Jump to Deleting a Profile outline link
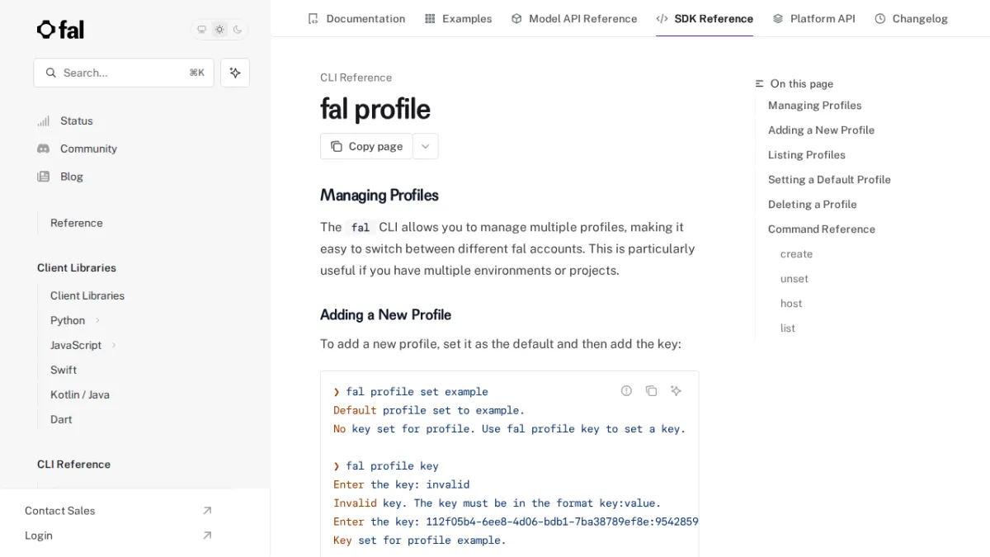The width and height of the screenshot is (990, 557). (x=812, y=205)
